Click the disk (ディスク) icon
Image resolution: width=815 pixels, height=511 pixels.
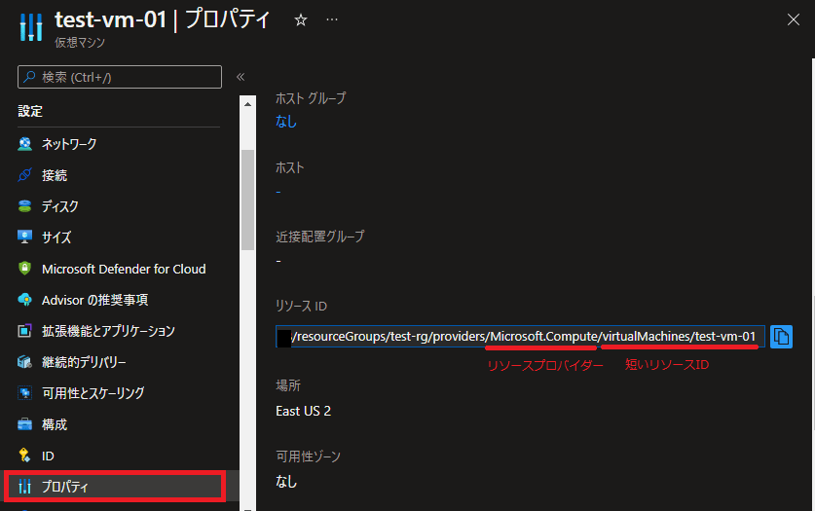coord(24,206)
